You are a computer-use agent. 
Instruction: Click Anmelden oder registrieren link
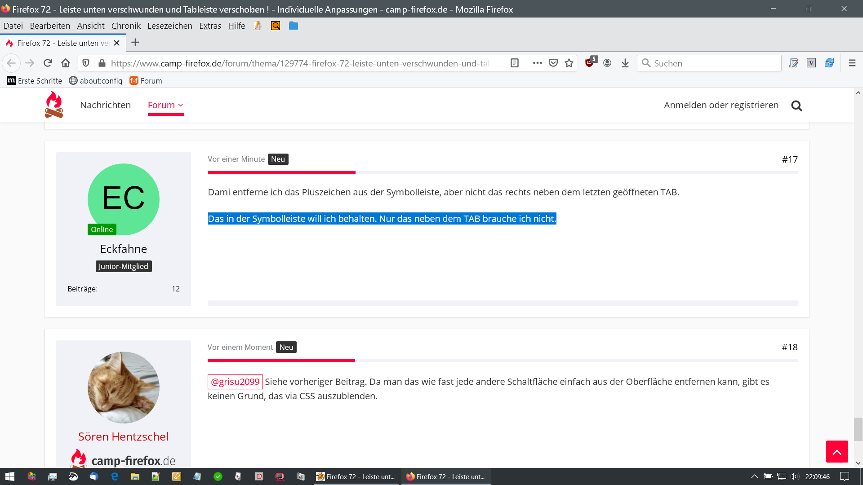pos(721,105)
